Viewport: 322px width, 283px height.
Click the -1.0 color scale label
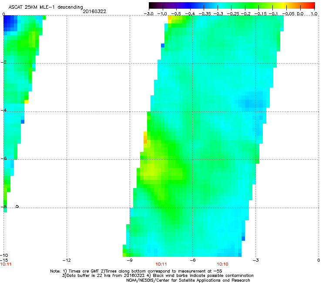[162, 14]
